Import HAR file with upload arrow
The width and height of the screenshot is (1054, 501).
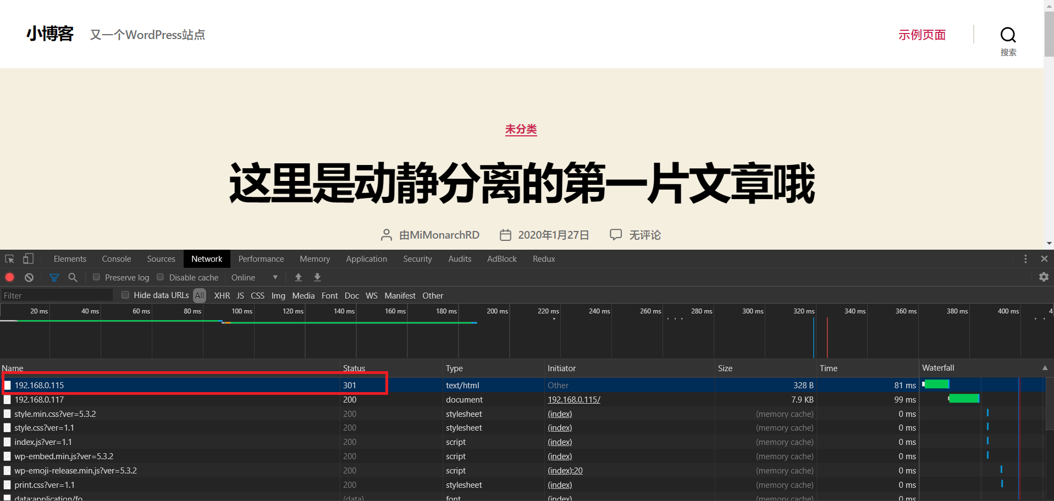coord(299,277)
